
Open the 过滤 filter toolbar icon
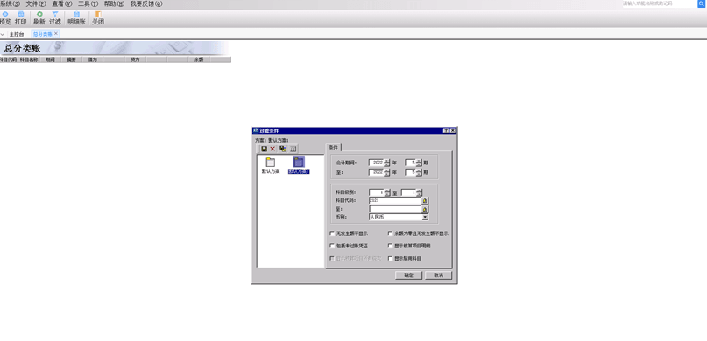(x=55, y=18)
